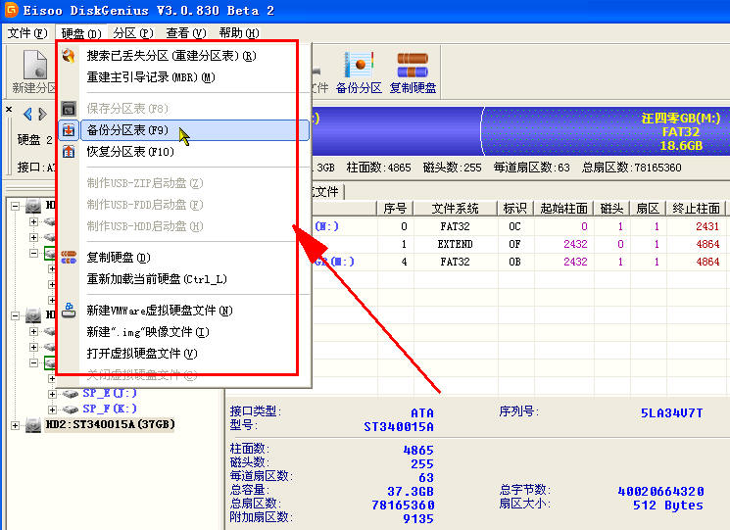Click the 37.3GB total capacity value

411,491
